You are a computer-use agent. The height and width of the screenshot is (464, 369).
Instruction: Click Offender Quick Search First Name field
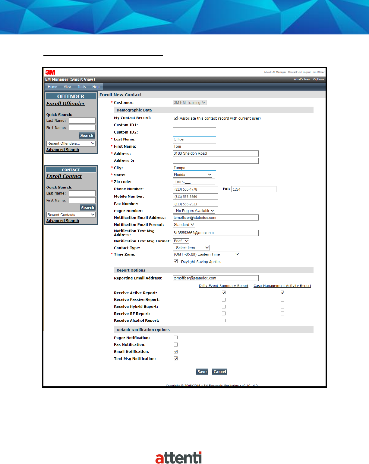click(82, 127)
